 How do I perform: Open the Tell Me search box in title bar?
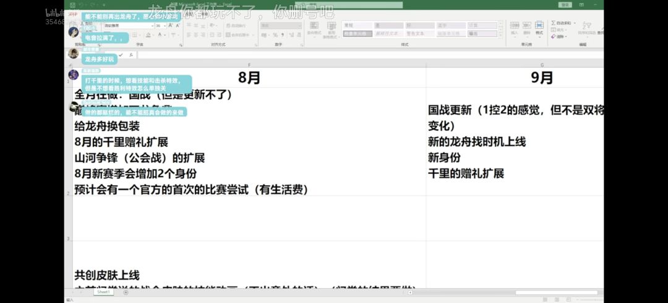349,5
